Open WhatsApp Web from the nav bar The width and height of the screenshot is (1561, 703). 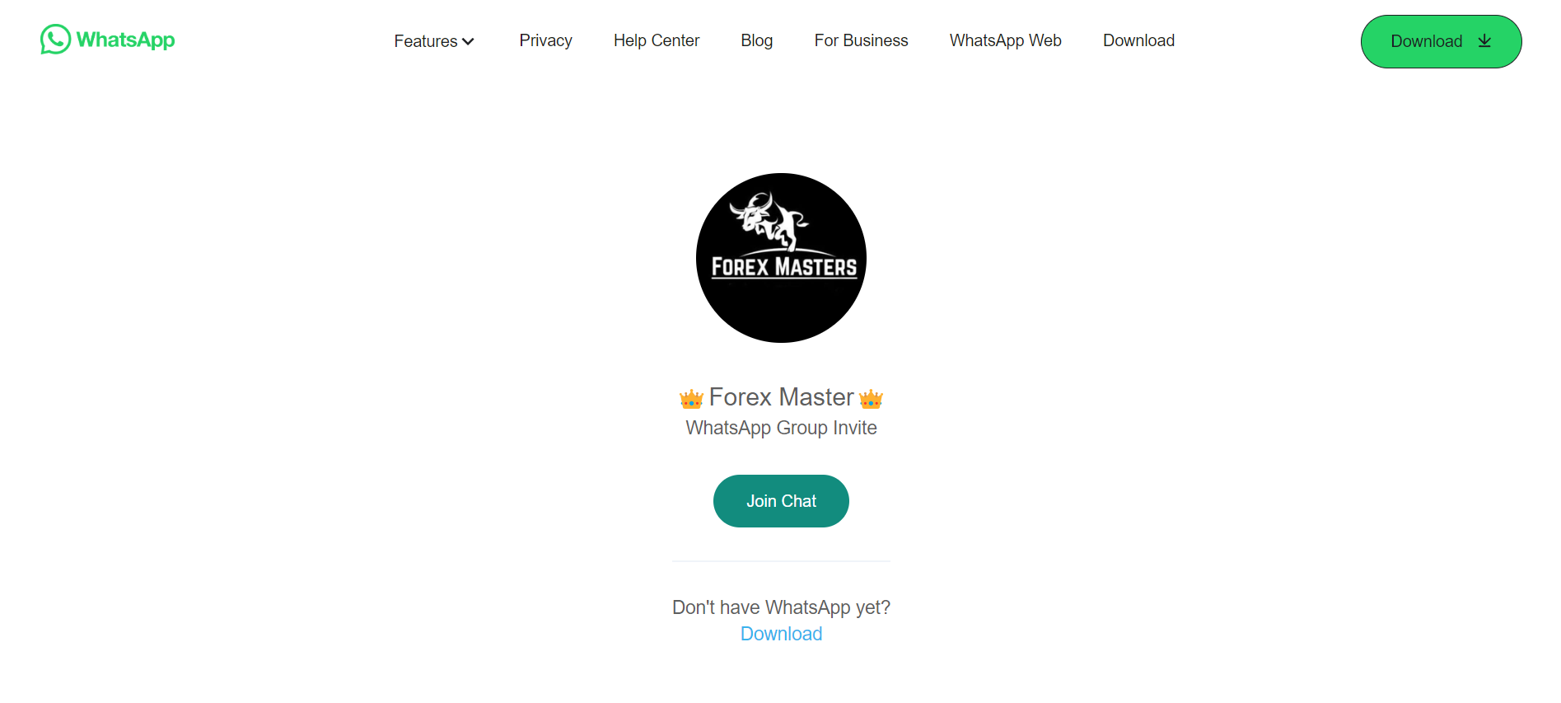(1005, 40)
